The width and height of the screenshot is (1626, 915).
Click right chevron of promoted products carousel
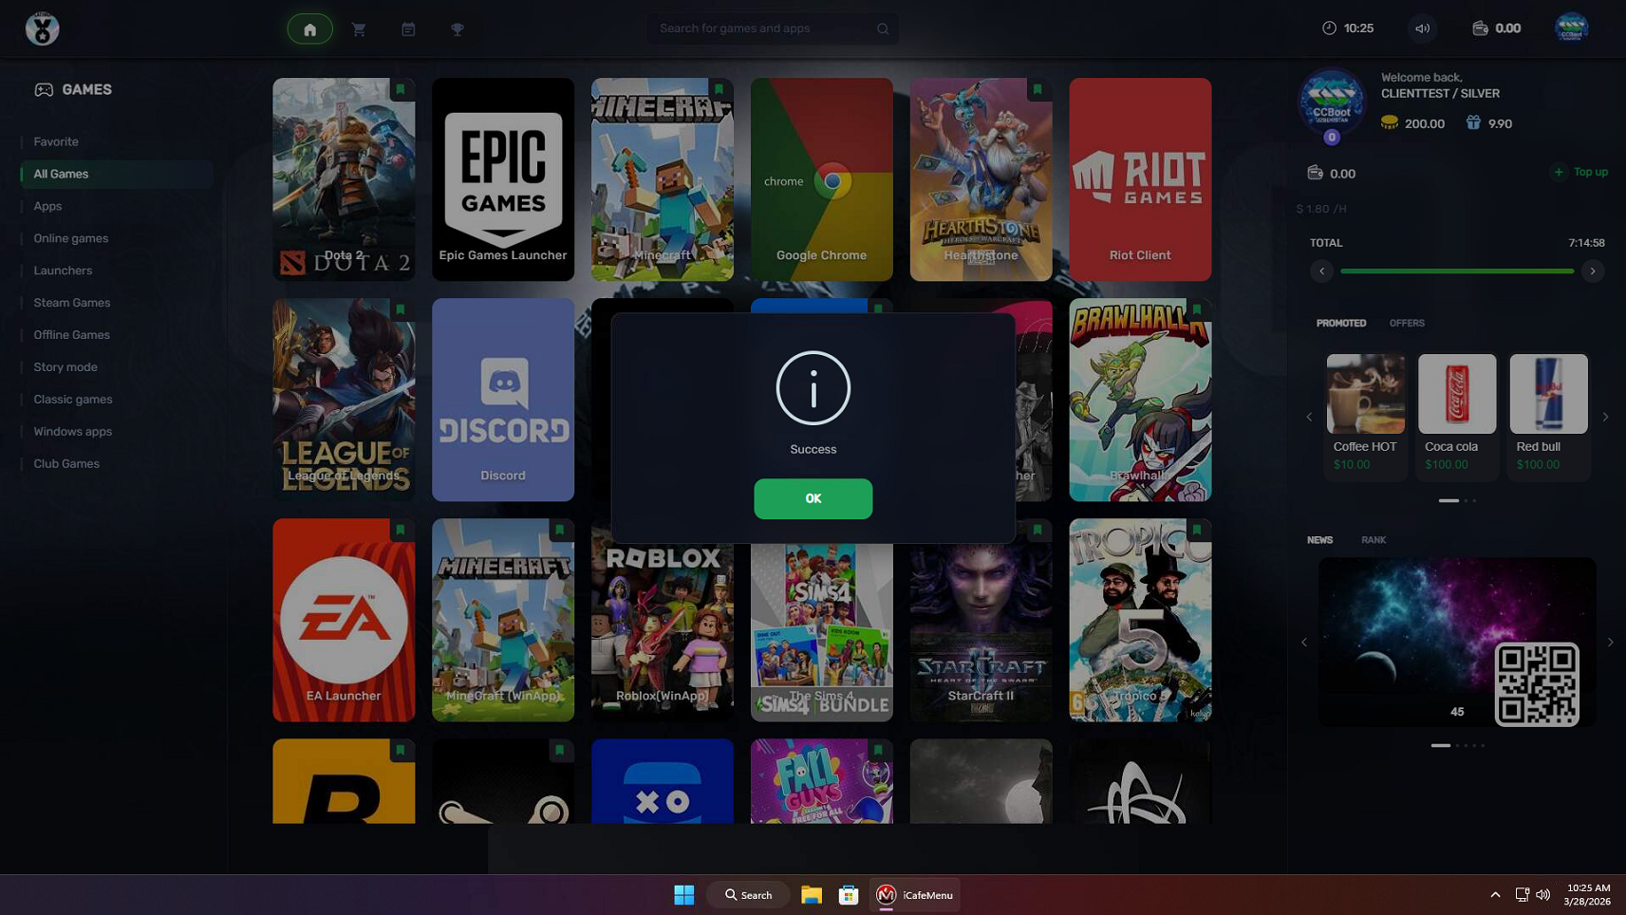(x=1605, y=417)
